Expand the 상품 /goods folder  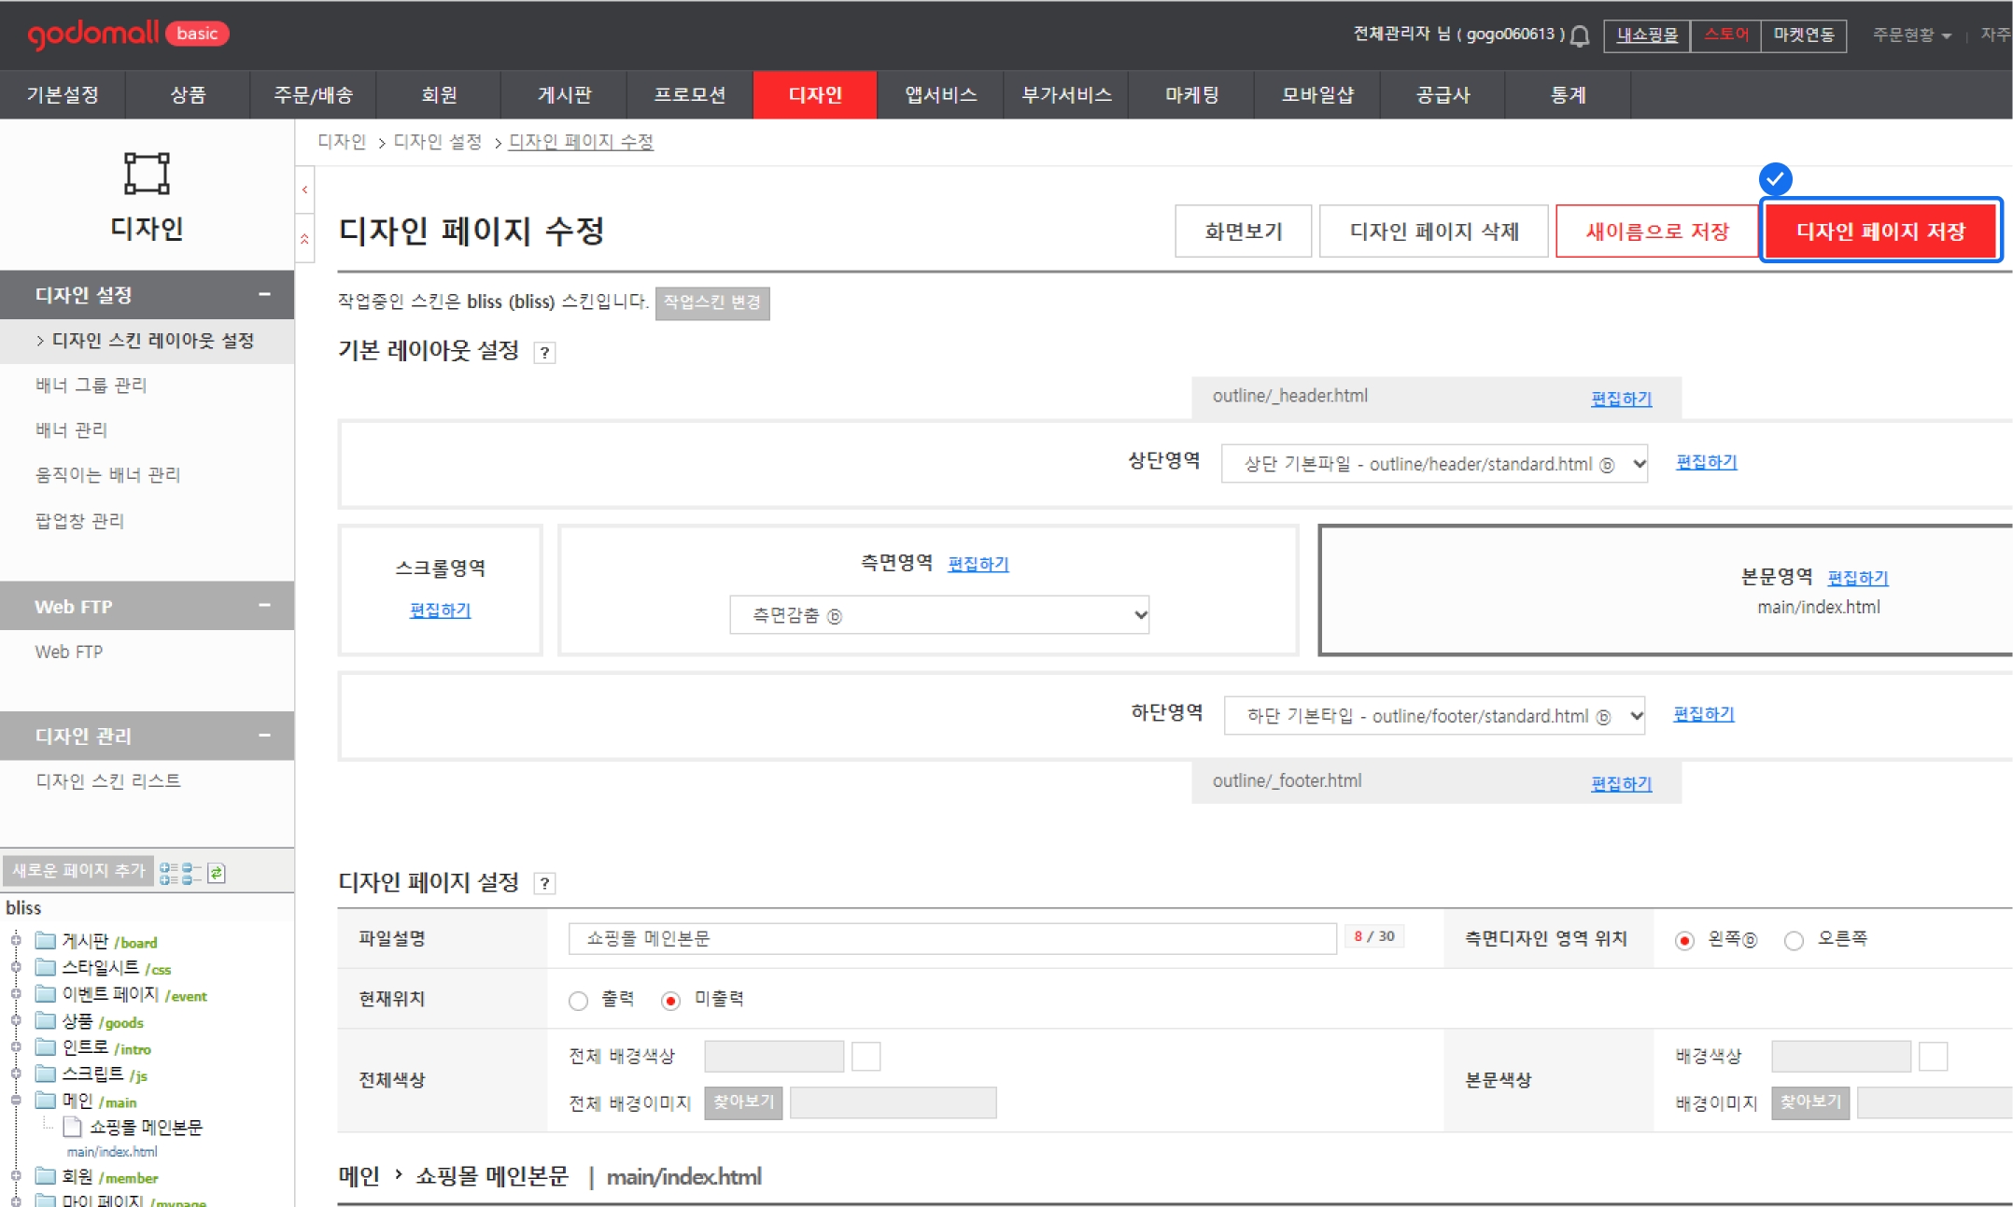point(16,1021)
